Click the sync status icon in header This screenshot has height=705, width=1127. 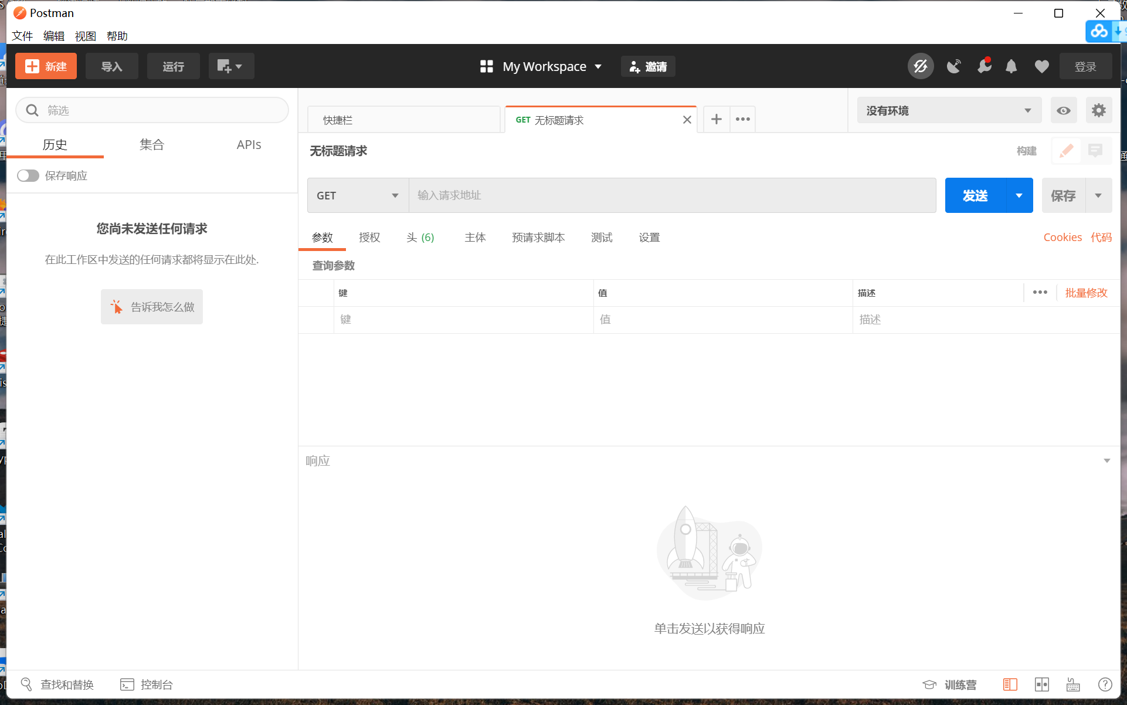coord(921,66)
